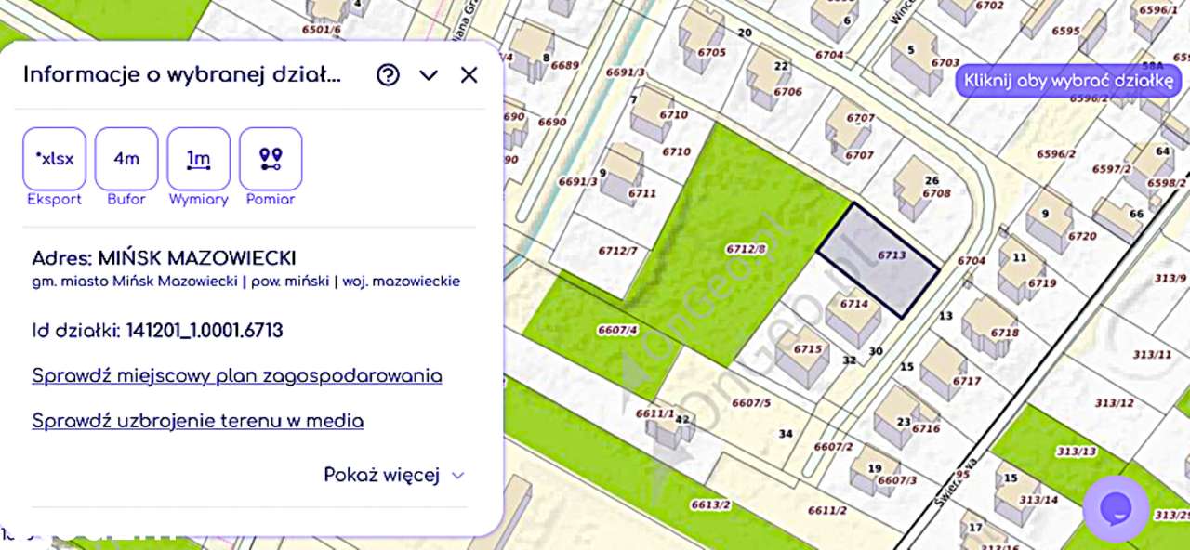Click parcel label 313/12 on map
Screen dimensions: 1190x550
click(1114, 403)
